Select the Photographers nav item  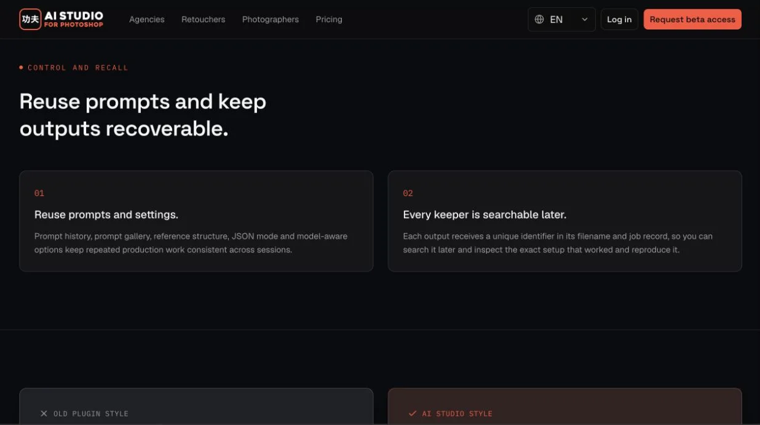(271, 20)
